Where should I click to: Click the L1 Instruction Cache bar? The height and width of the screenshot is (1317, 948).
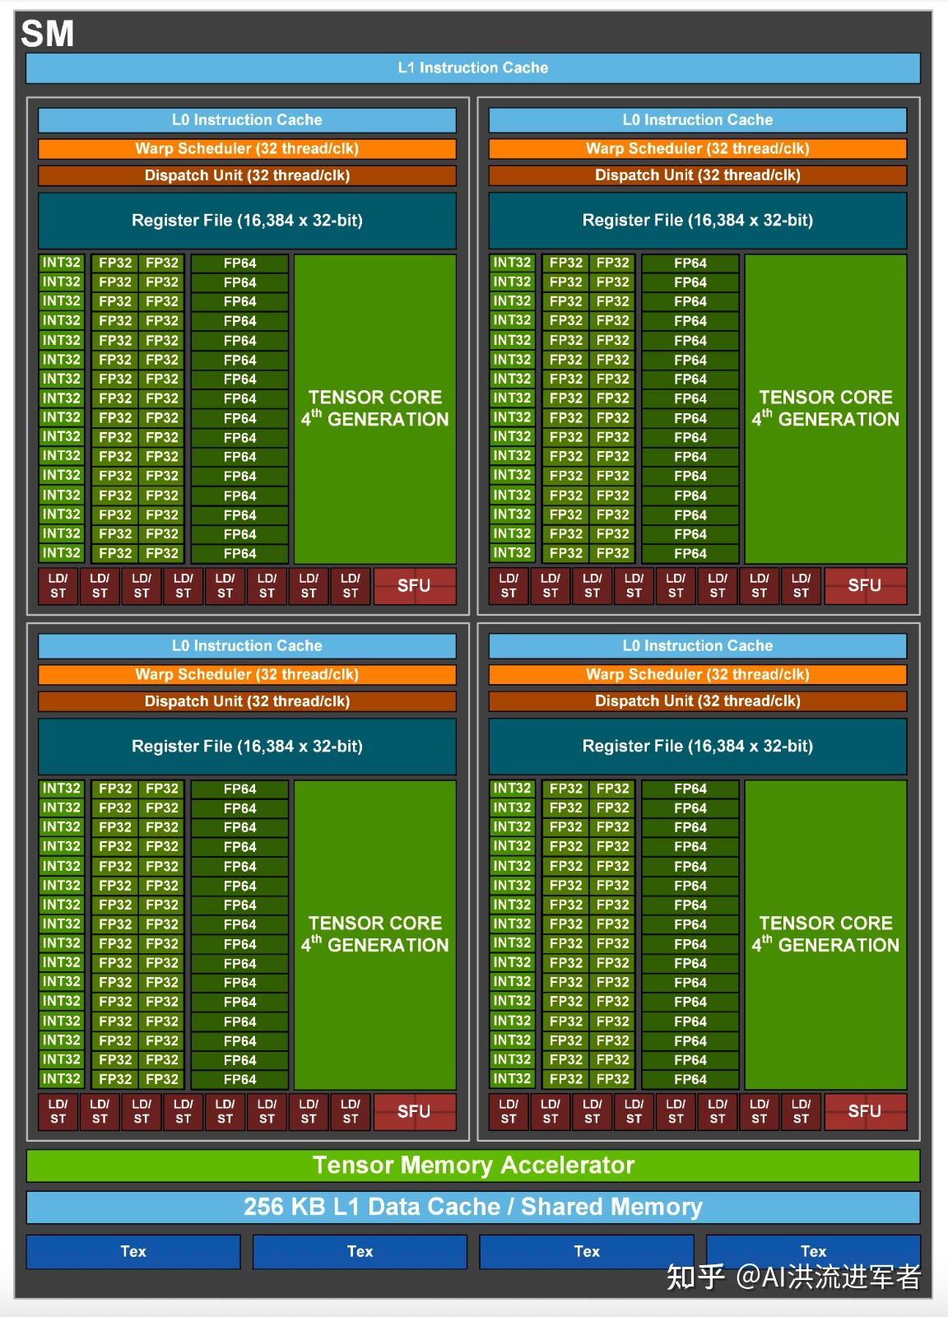[473, 67]
